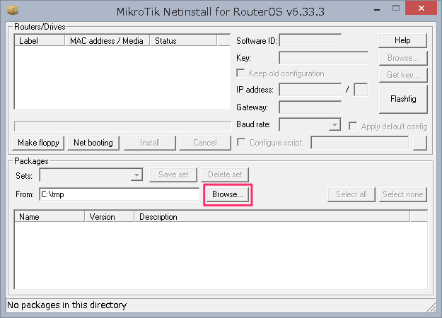Click the Gateway input field
442x318 pixels.
(x=310, y=107)
